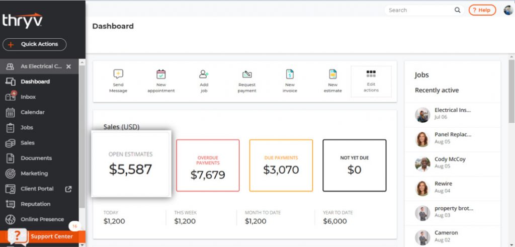Open the Cody McCoy job entry
Image resolution: width=515 pixels, height=247 pixels.
click(x=450, y=162)
